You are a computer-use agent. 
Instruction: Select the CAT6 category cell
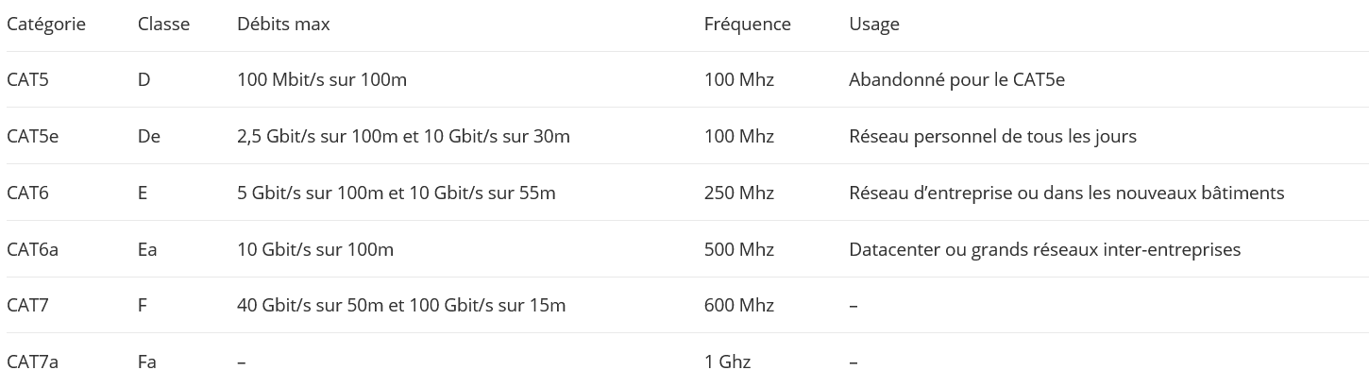point(27,193)
